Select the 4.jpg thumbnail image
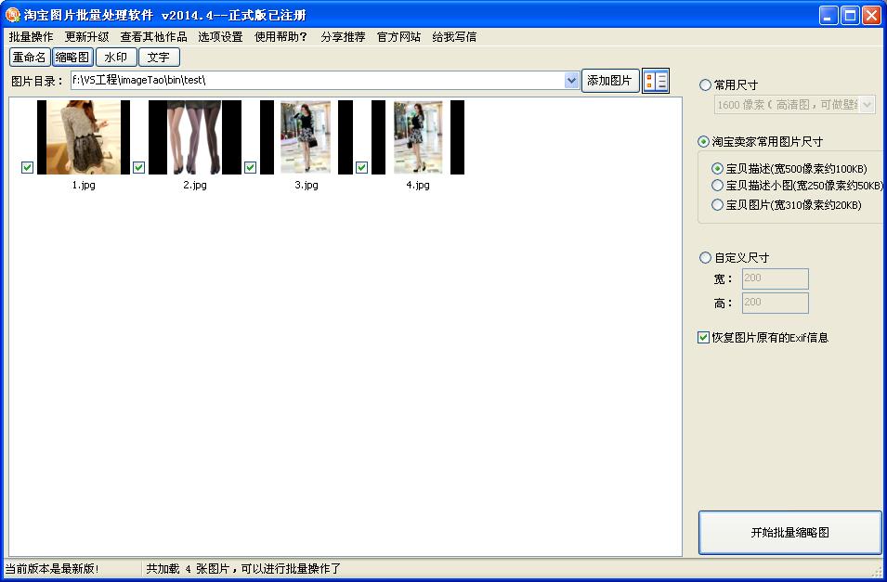887x582 pixels. click(417, 137)
